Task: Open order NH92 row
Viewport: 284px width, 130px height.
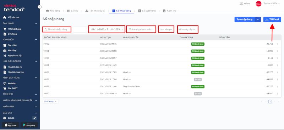Action: point(162,44)
